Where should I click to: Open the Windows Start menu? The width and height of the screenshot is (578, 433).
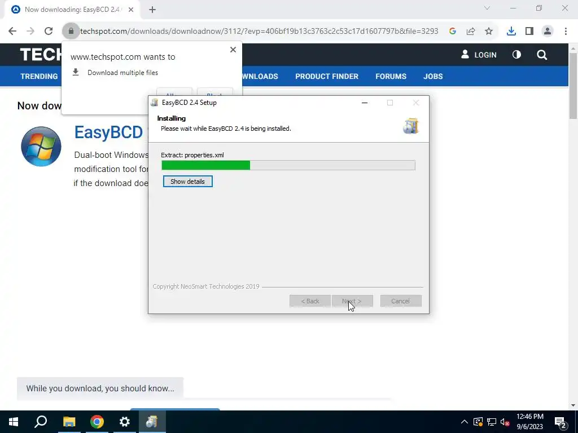[x=14, y=422]
